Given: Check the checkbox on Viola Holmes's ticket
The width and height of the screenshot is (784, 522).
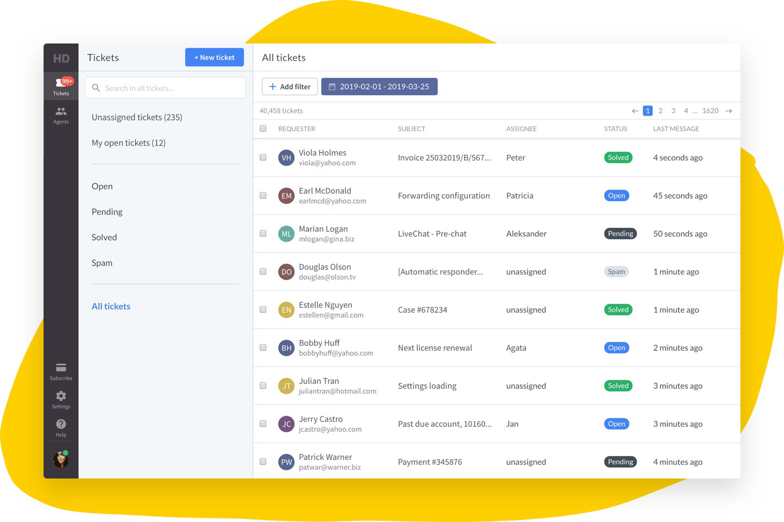Looking at the screenshot, I should coord(263,157).
